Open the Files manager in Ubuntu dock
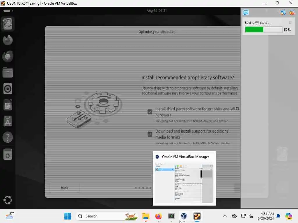Image resolution: width=298 pixels, height=223 pixels. [x=8, y=73]
